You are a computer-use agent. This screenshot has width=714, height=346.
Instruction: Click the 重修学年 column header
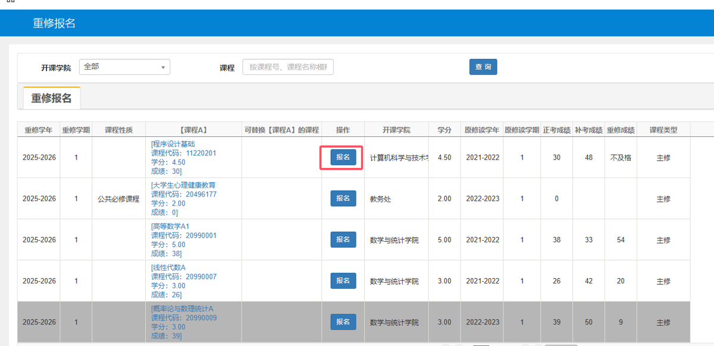38,130
